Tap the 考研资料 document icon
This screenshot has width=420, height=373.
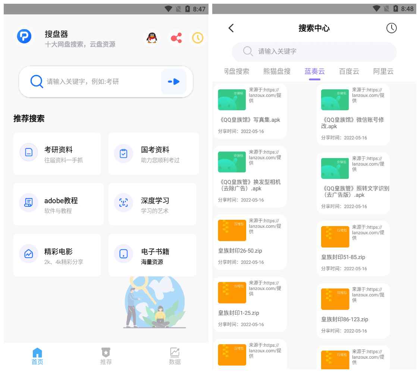(29, 152)
